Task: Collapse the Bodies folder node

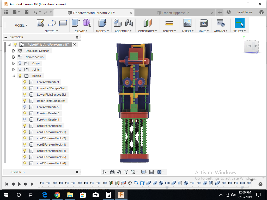Action: click(14, 76)
